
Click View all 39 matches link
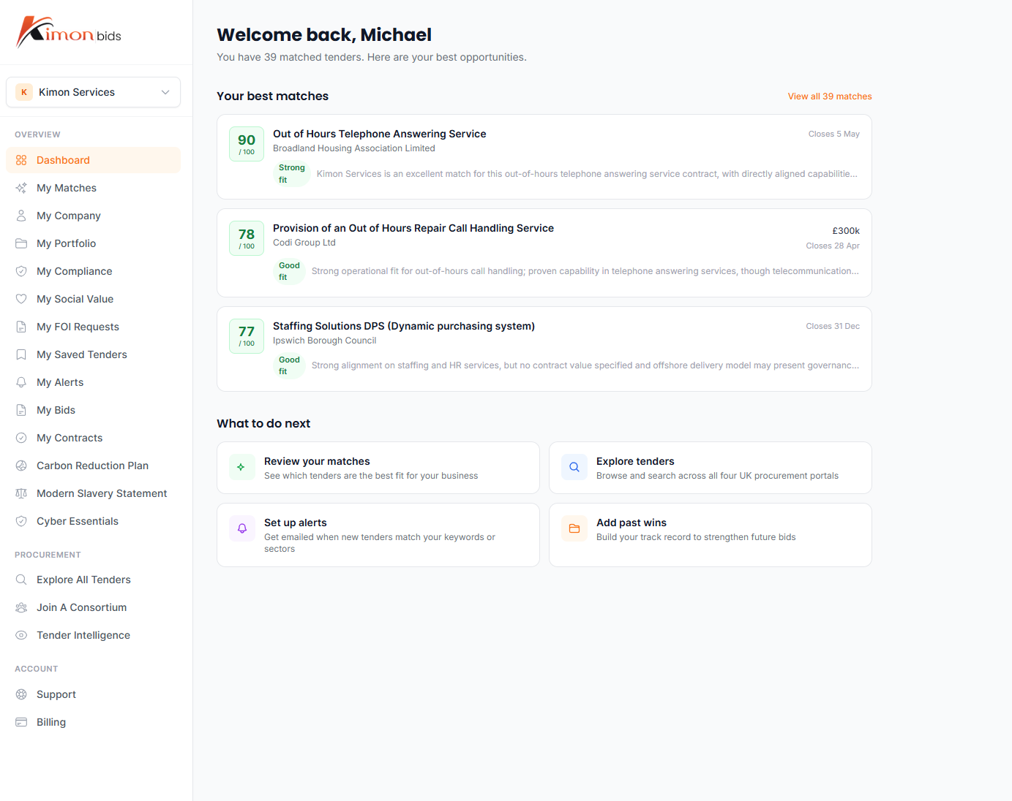pyautogui.click(x=829, y=96)
